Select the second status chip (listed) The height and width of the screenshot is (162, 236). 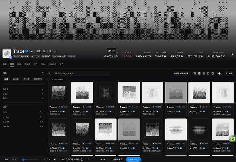pos(16,79)
